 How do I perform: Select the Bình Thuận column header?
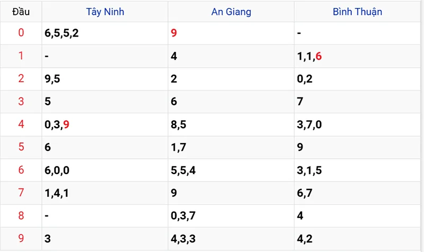click(357, 12)
